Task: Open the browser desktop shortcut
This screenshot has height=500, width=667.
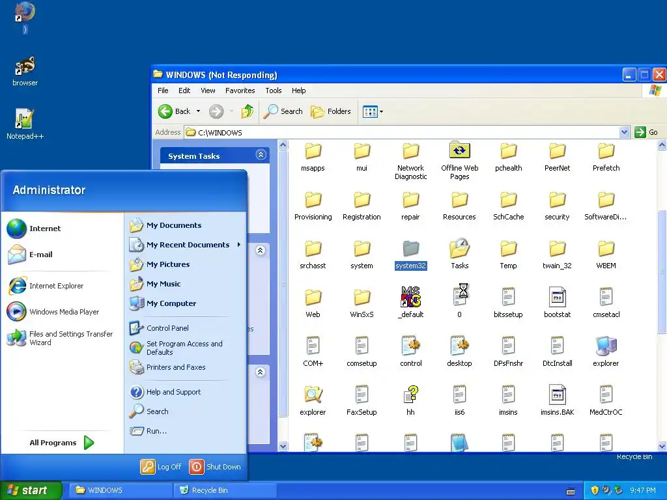Action: click(25, 72)
